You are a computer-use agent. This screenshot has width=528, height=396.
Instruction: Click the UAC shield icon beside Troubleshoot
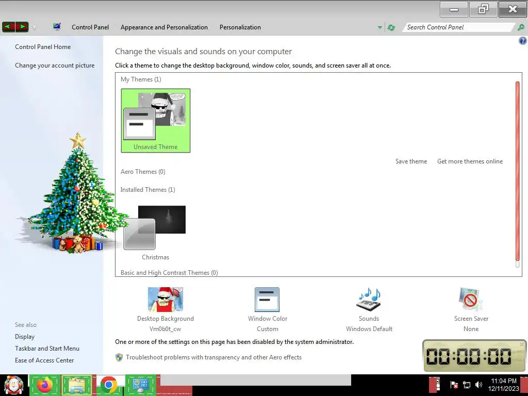(119, 357)
